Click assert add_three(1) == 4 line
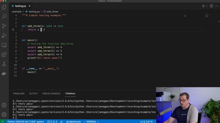 [45, 47]
